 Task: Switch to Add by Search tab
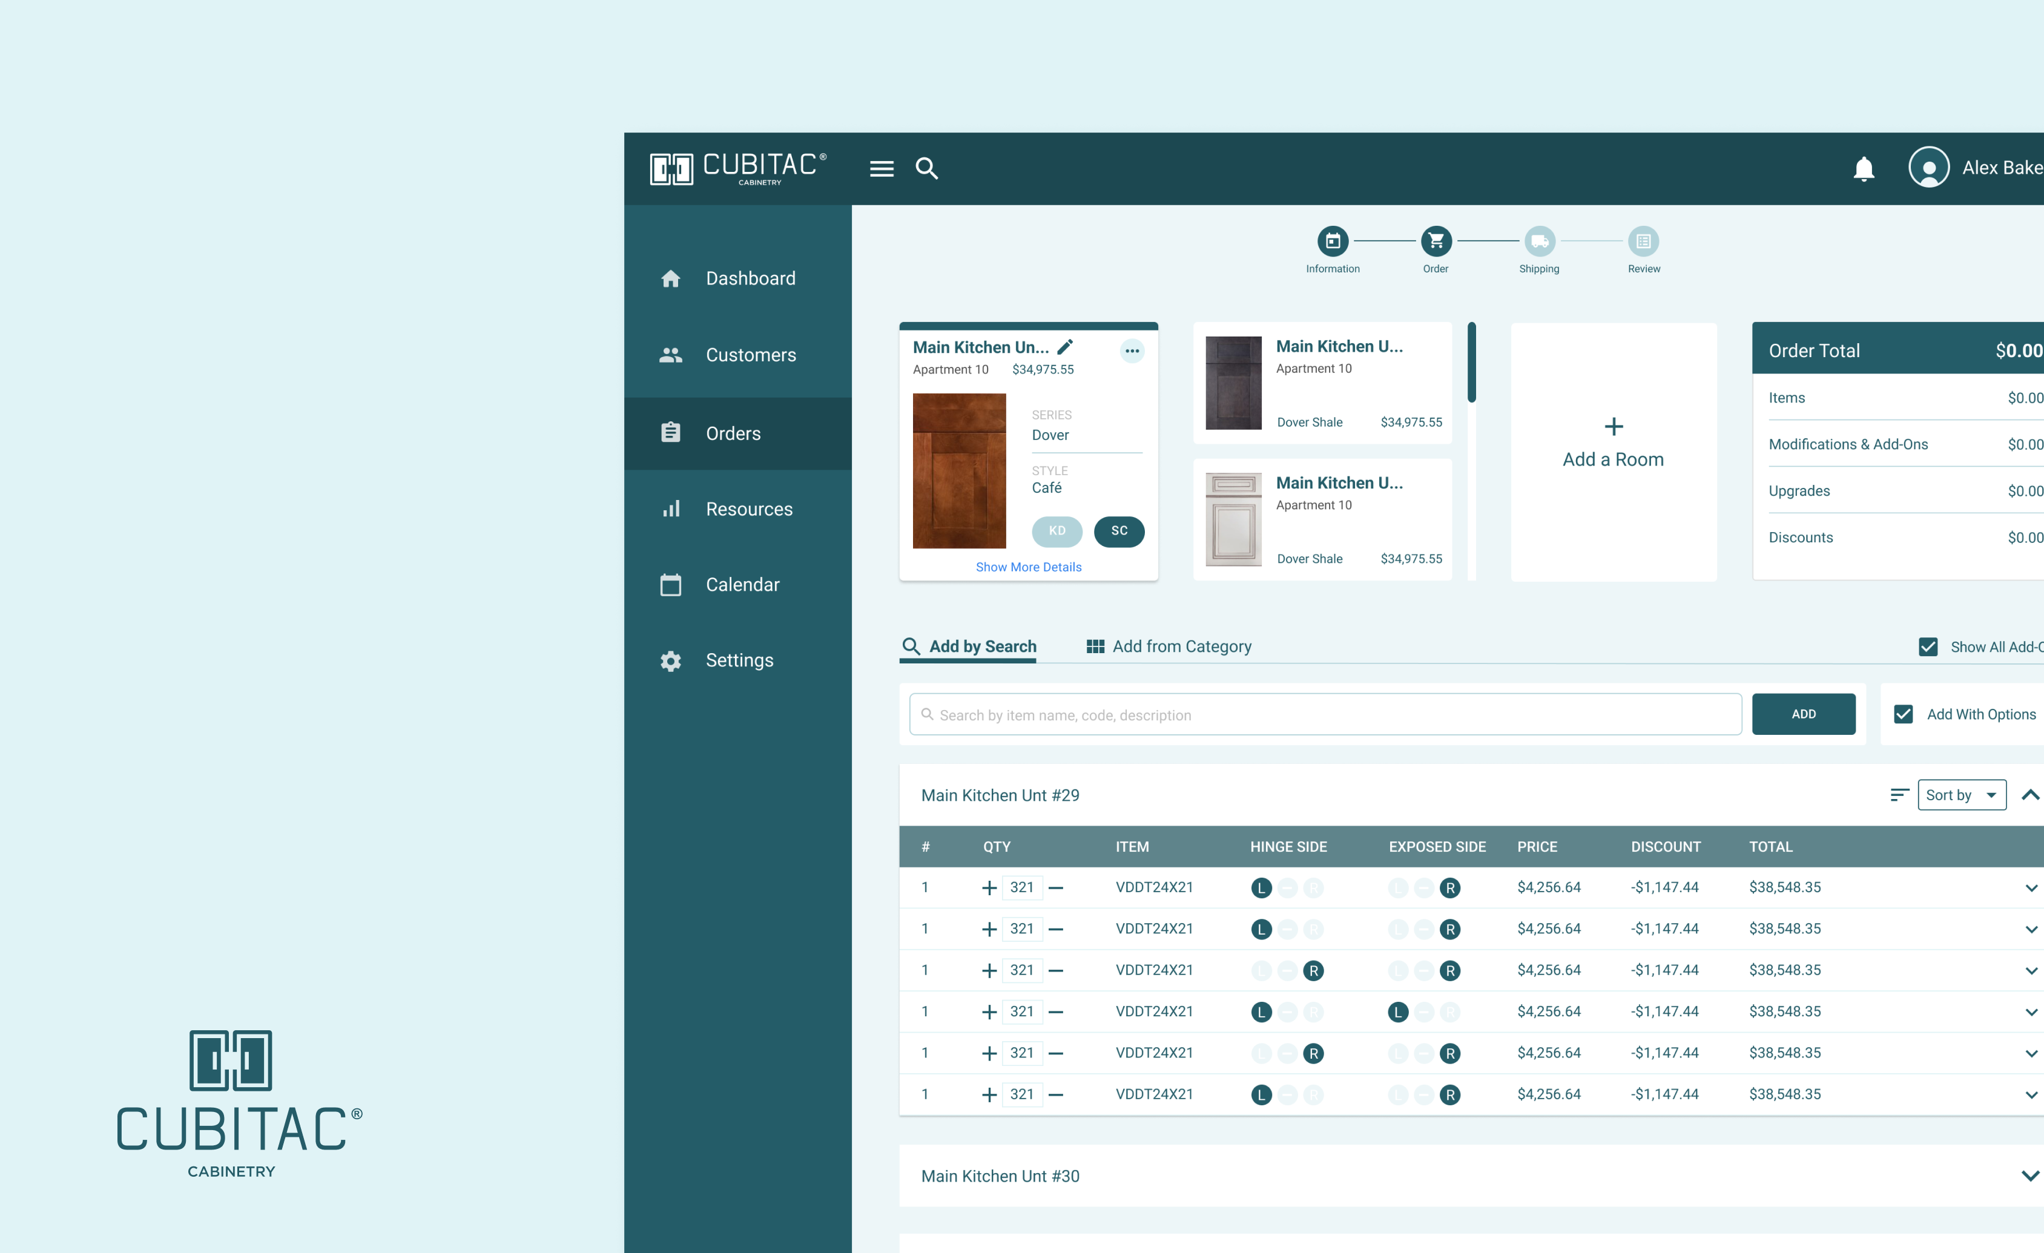969,647
